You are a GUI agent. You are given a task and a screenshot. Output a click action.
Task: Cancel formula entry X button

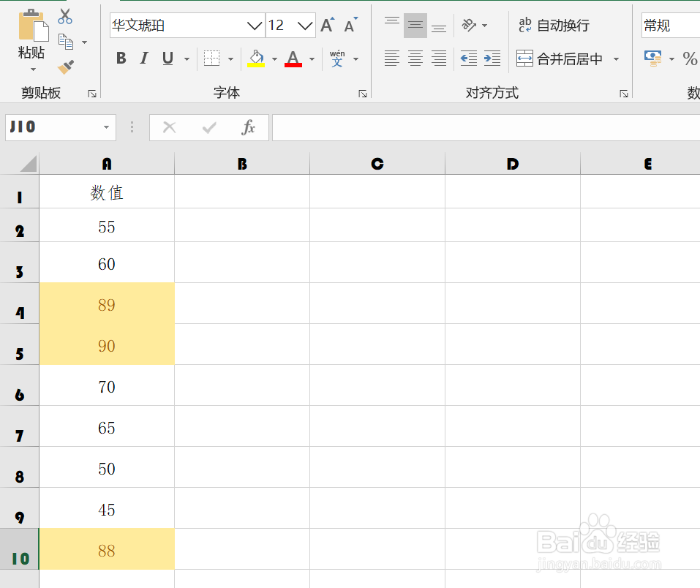tap(170, 127)
